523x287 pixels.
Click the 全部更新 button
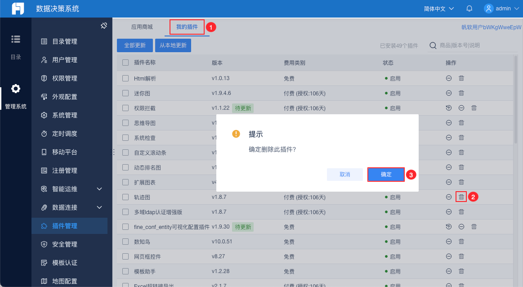point(135,45)
